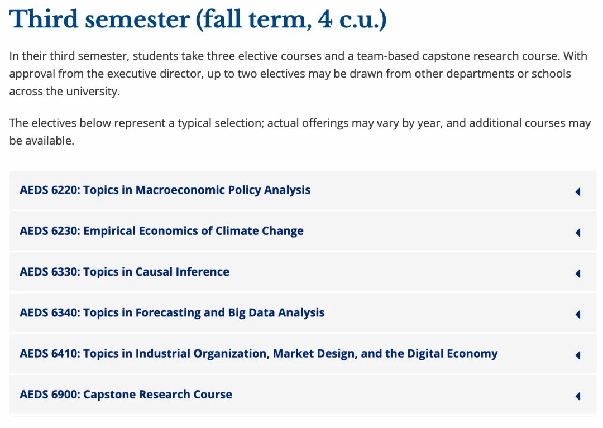
Task: Expand the Topics in Causal Inference title
Action: pos(125,272)
